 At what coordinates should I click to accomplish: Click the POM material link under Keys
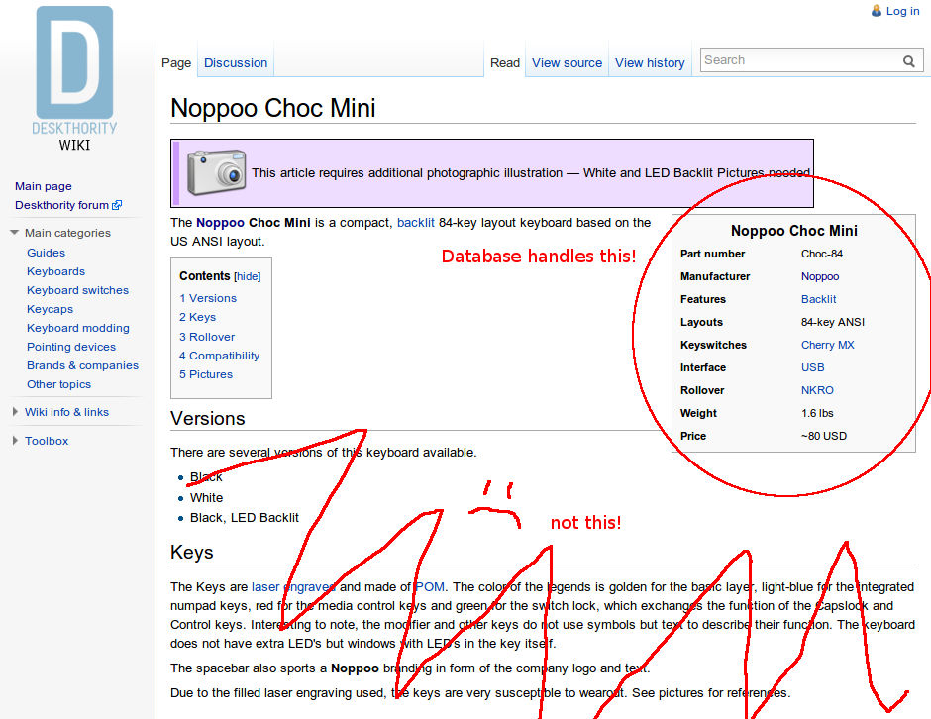429,586
